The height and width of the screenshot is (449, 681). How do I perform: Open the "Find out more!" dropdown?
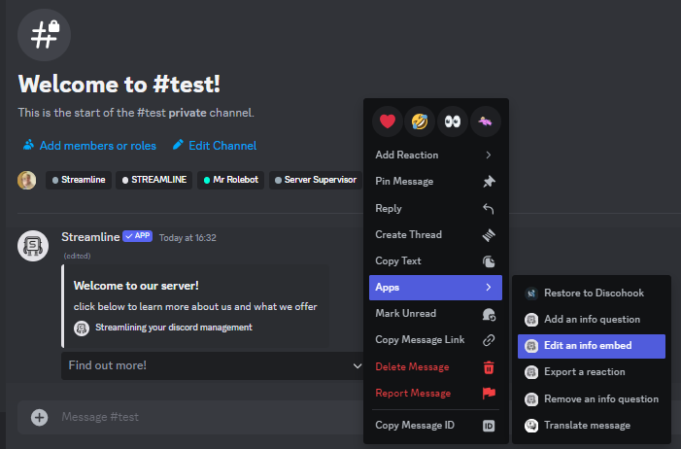214,365
